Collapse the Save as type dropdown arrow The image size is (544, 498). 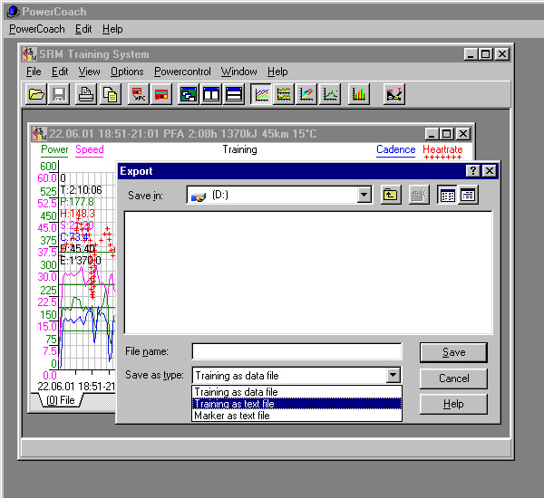point(393,375)
